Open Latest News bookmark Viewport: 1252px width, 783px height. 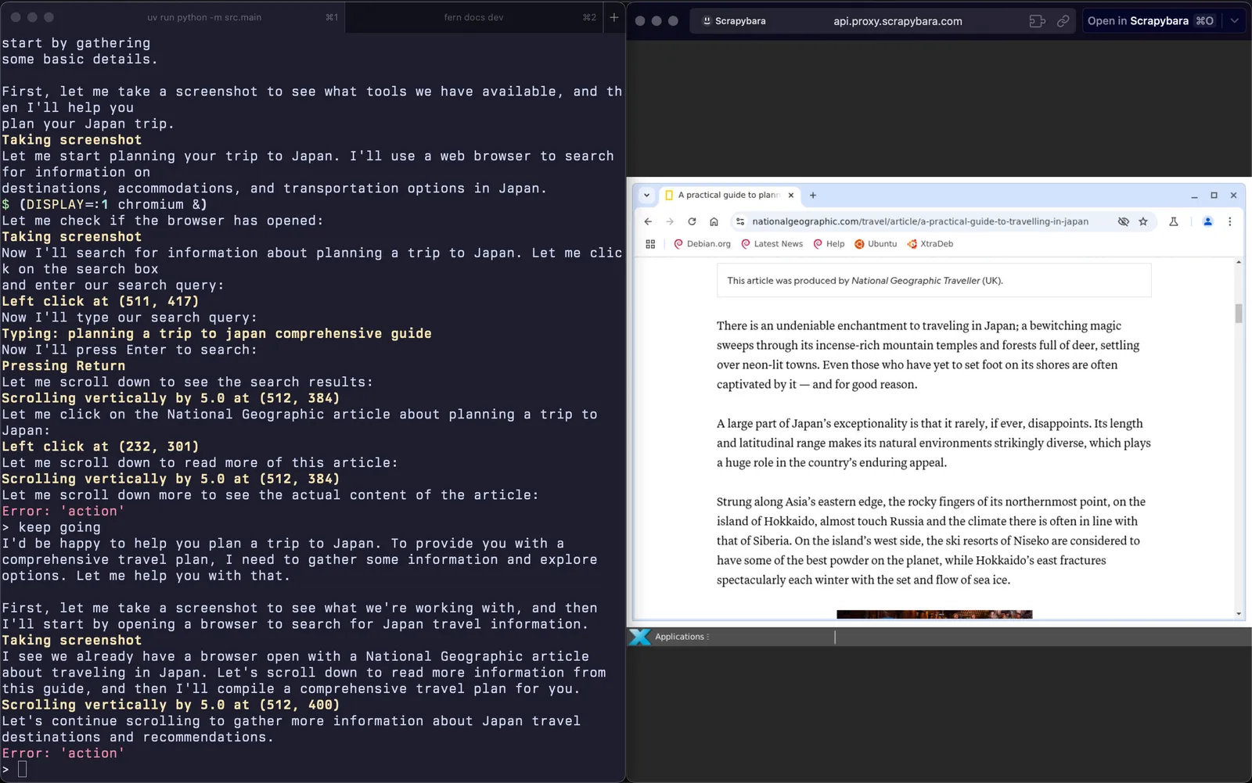point(772,244)
